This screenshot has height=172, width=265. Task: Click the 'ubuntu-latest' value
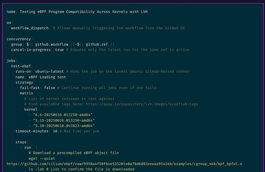pyautogui.click(x=50, y=72)
